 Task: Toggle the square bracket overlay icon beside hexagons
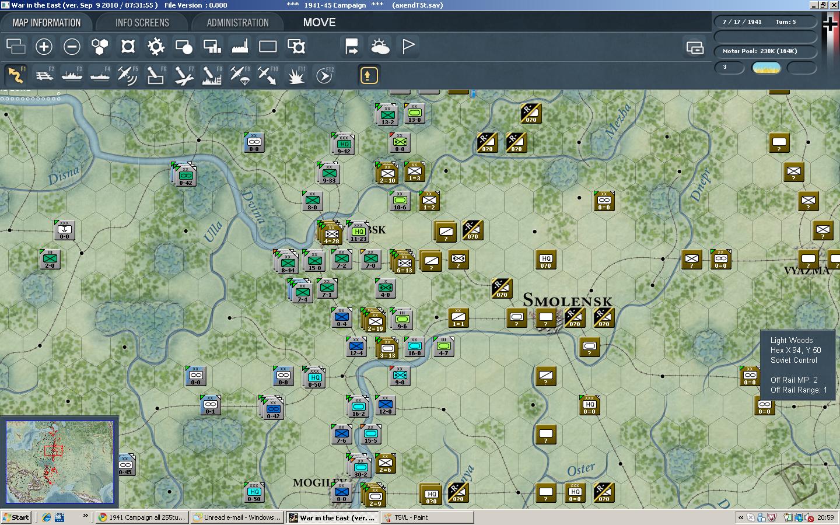click(x=128, y=46)
